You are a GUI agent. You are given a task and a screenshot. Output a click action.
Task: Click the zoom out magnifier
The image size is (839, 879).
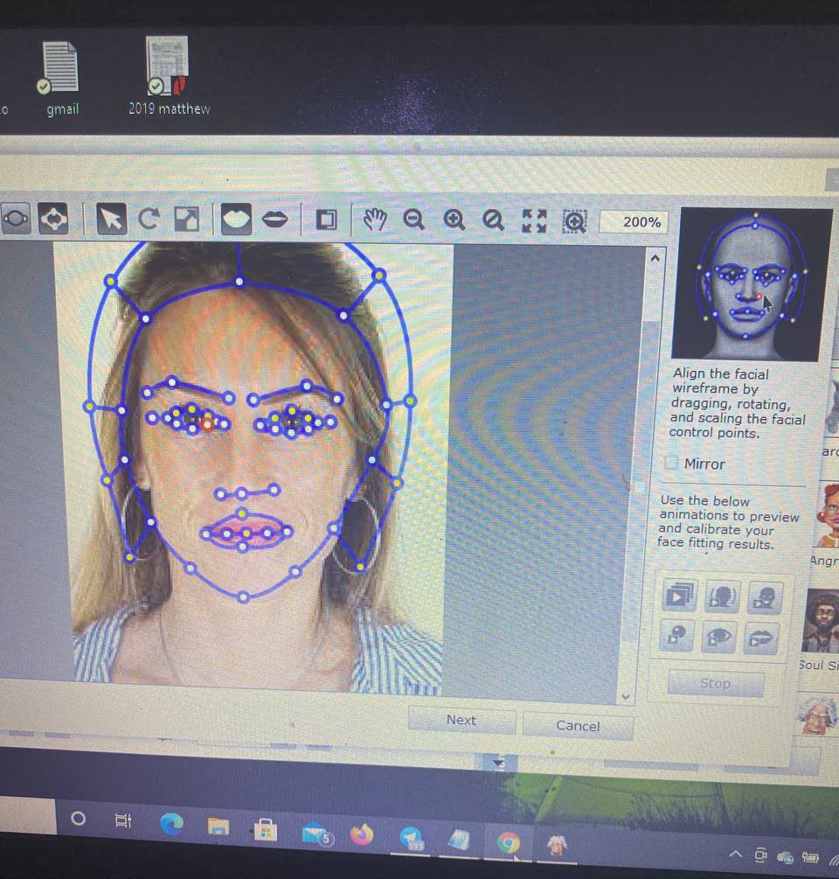[414, 220]
